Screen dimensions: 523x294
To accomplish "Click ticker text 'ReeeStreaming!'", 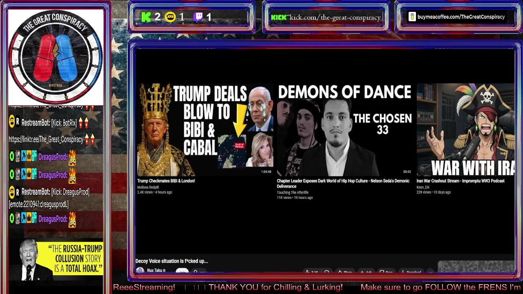I will coord(144,287).
